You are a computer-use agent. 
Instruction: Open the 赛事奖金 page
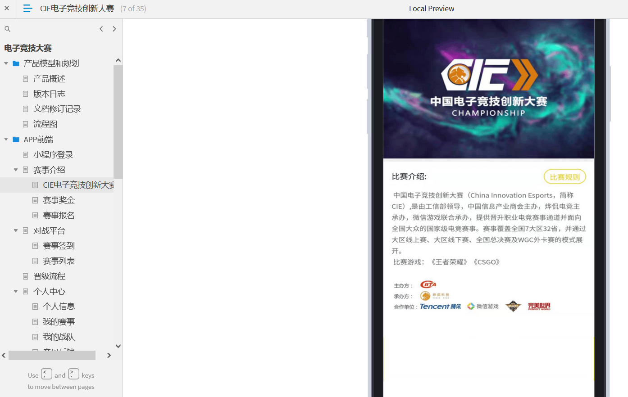click(x=59, y=200)
